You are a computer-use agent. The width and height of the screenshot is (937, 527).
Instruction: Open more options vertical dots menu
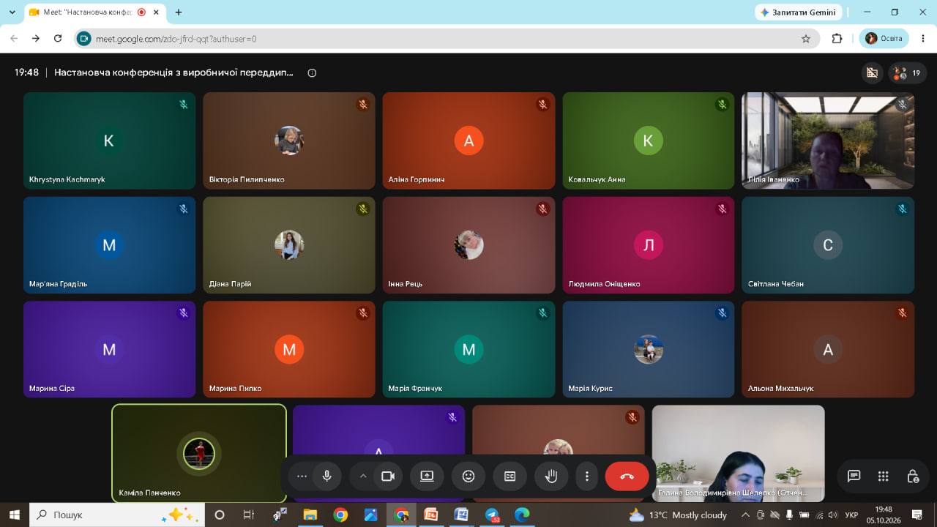pos(587,476)
